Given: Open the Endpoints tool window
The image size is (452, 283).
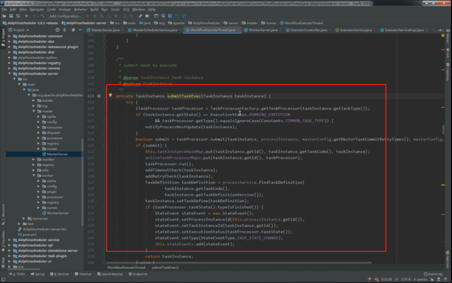Looking at the screenshot, I should pyautogui.click(x=138, y=274).
